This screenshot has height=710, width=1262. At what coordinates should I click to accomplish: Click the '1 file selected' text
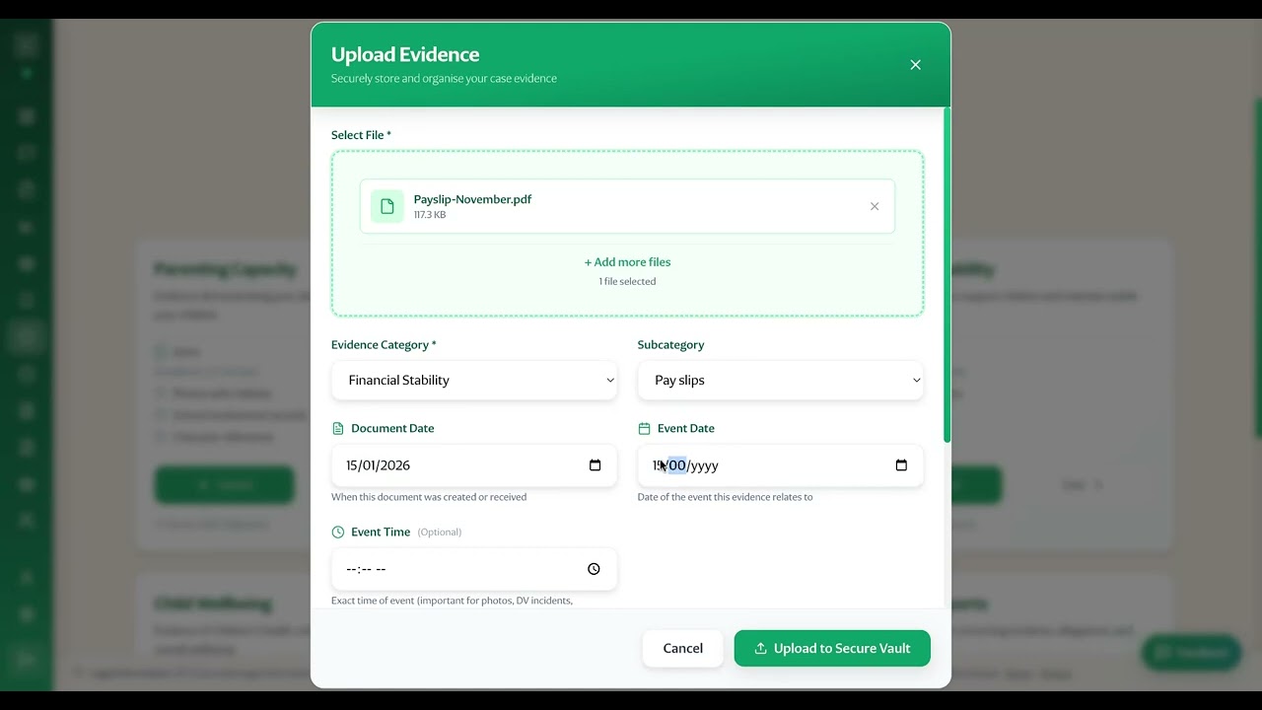click(627, 282)
